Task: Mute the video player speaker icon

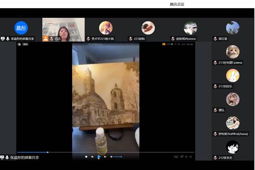Action: (x=111, y=157)
